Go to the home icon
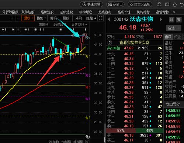The image size is (184, 143). (x=175, y=4)
